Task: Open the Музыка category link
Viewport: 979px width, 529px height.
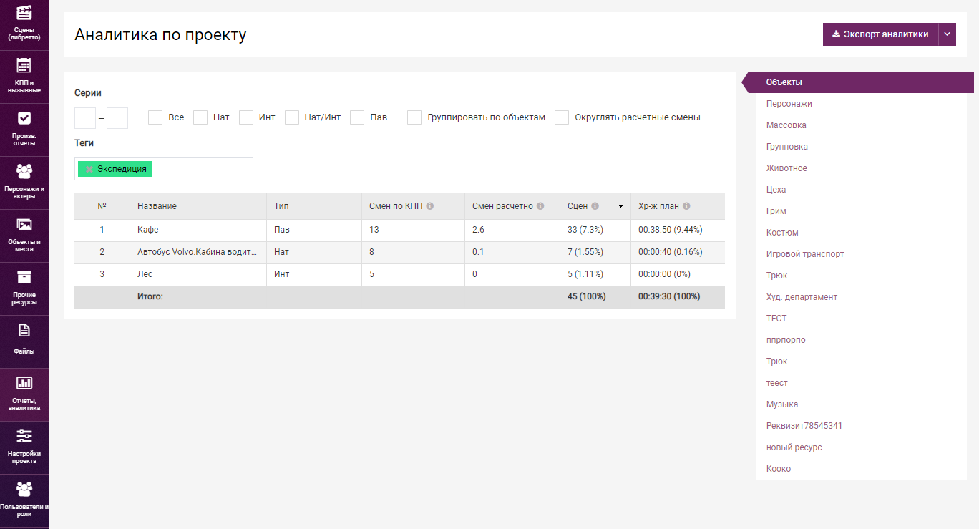Action: (x=782, y=404)
